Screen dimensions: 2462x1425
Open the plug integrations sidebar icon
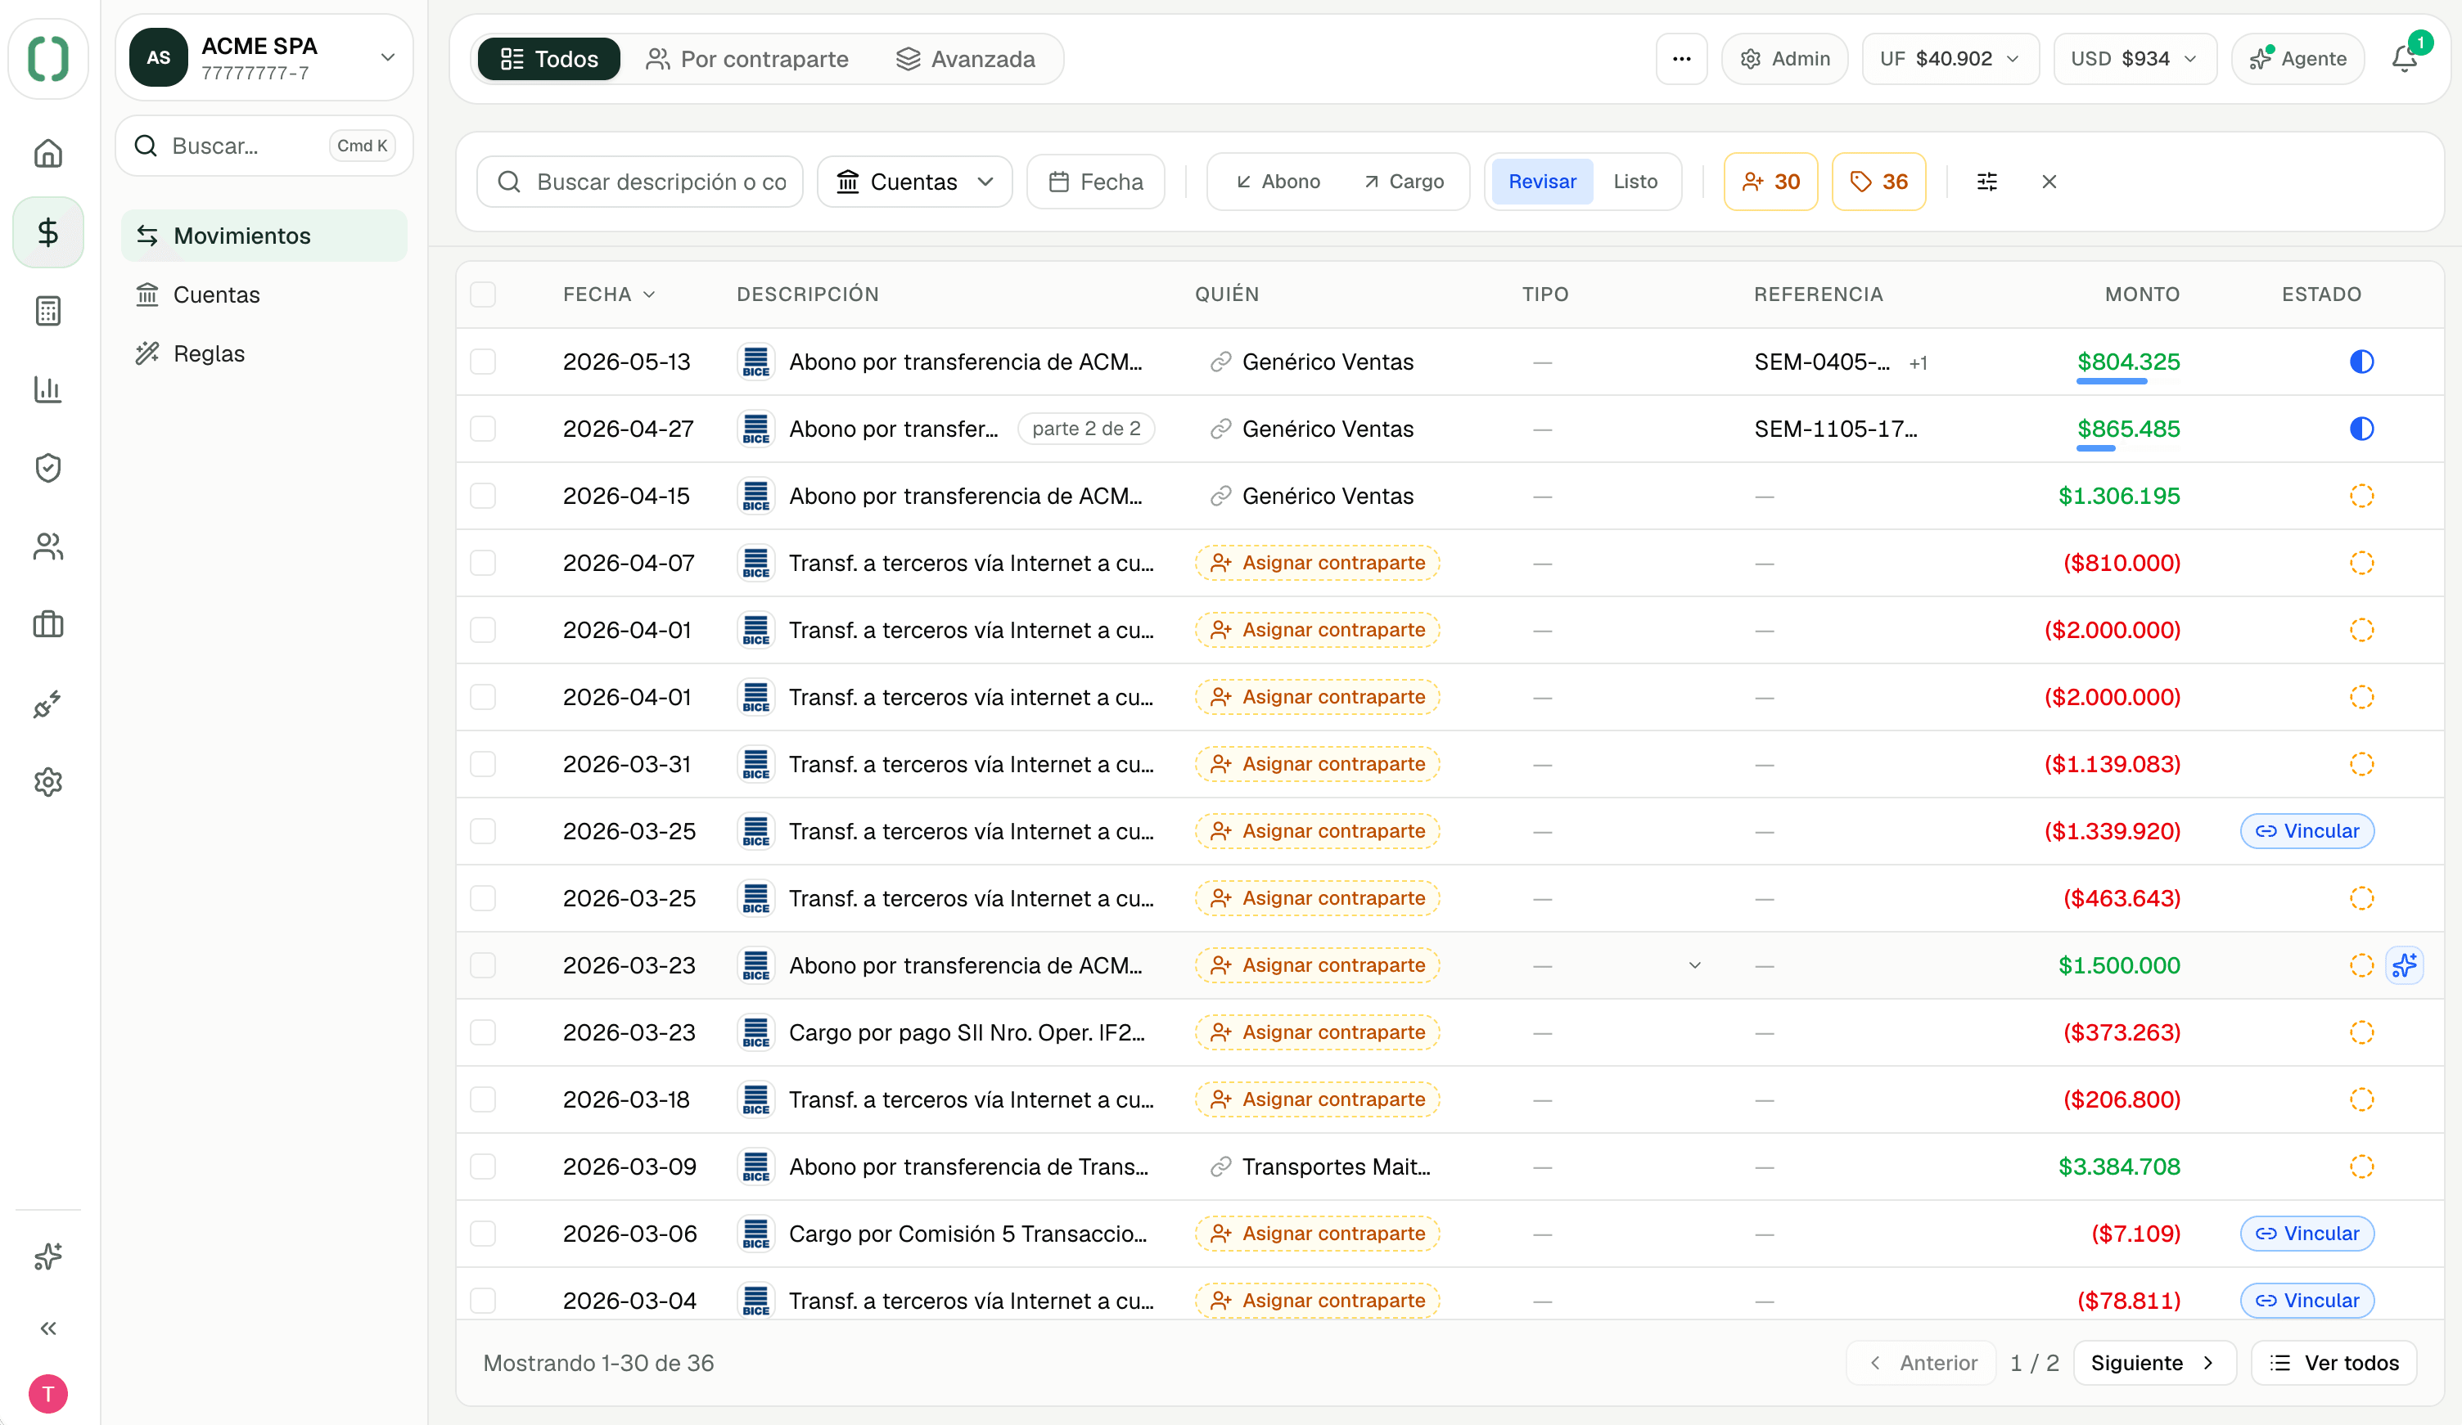pyautogui.click(x=47, y=704)
